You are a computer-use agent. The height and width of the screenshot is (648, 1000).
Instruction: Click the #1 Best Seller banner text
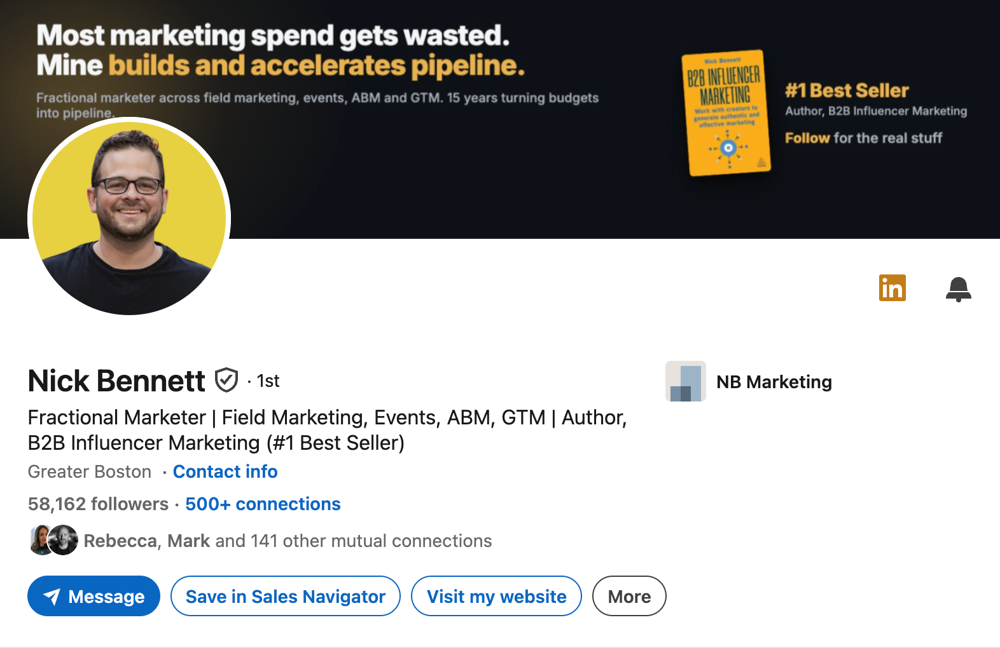coord(847,90)
